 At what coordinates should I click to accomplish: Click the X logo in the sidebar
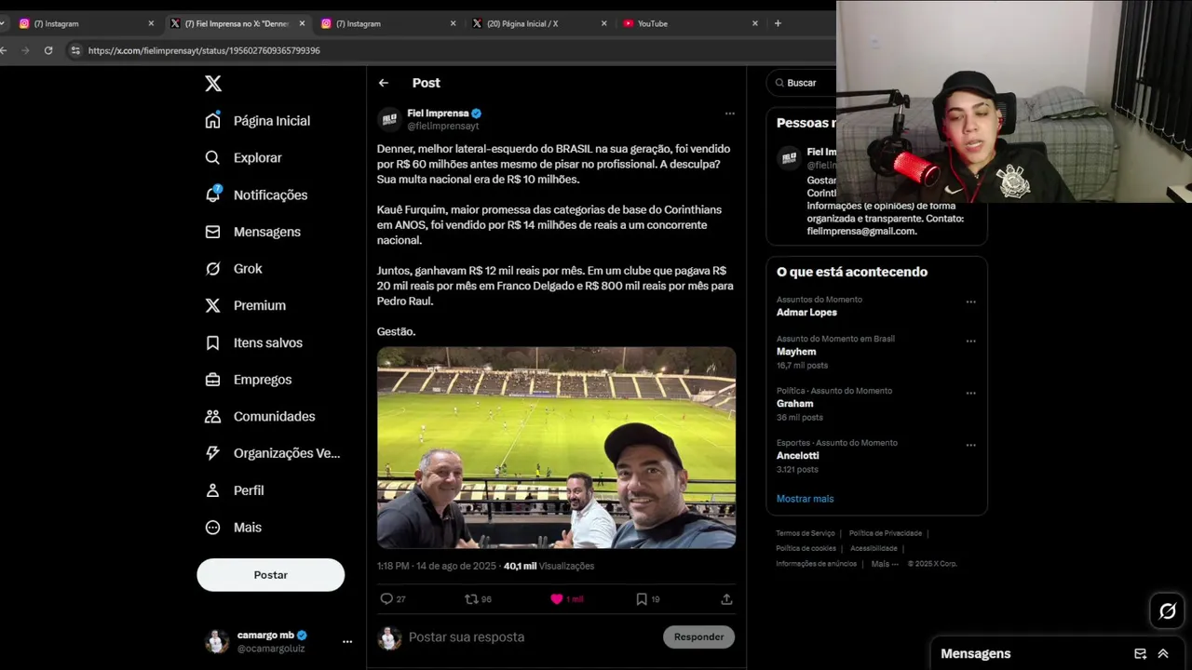click(x=213, y=84)
